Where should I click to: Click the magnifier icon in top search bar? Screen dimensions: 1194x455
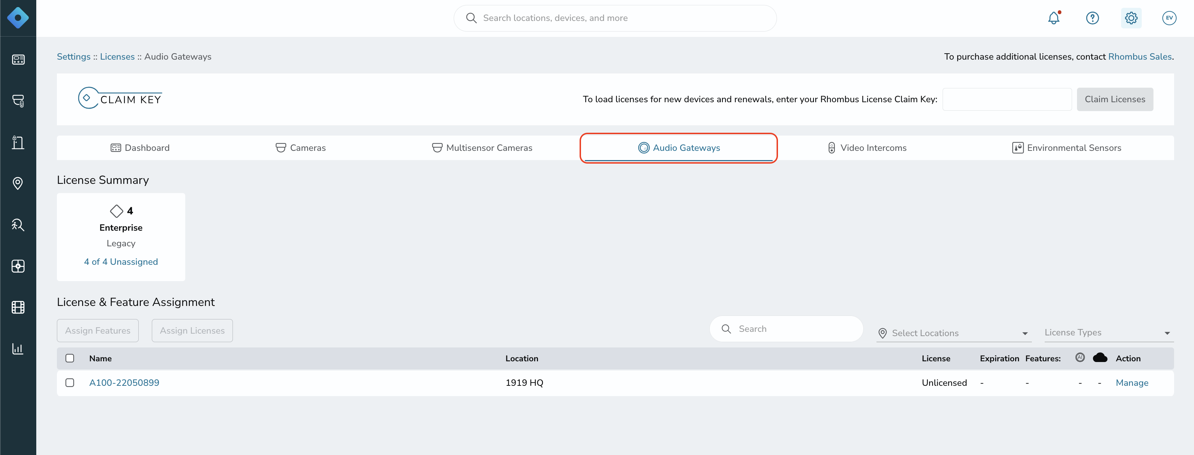(471, 18)
